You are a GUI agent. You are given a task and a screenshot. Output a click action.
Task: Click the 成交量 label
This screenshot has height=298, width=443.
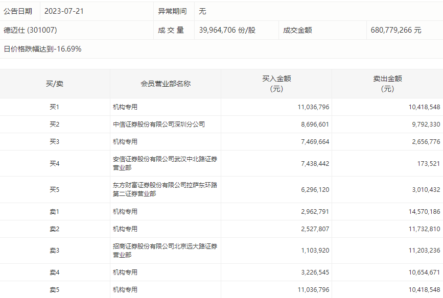pyautogui.click(x=171, y=30)
